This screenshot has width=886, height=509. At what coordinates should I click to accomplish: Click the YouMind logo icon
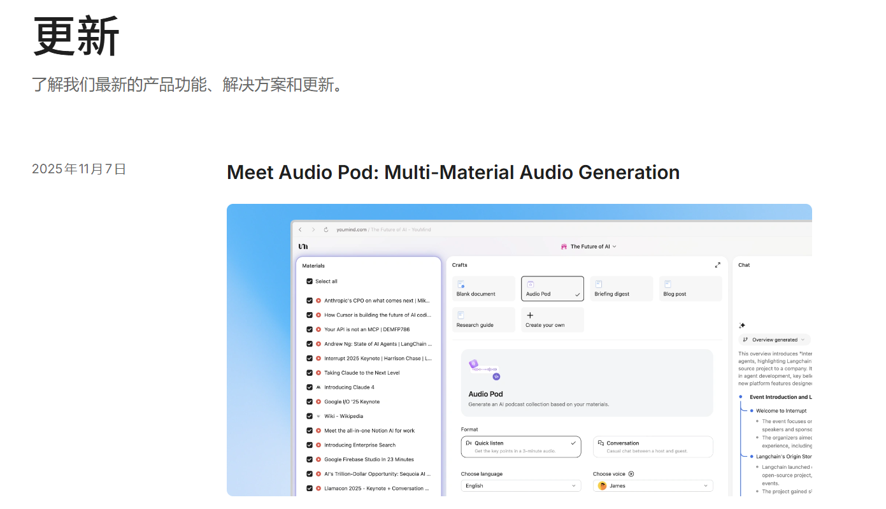click(x=303, y=247)
